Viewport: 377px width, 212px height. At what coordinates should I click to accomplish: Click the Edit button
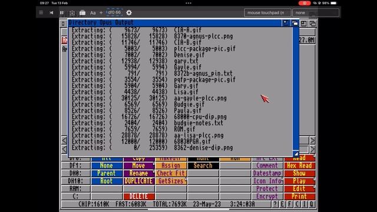coord(299,188)
